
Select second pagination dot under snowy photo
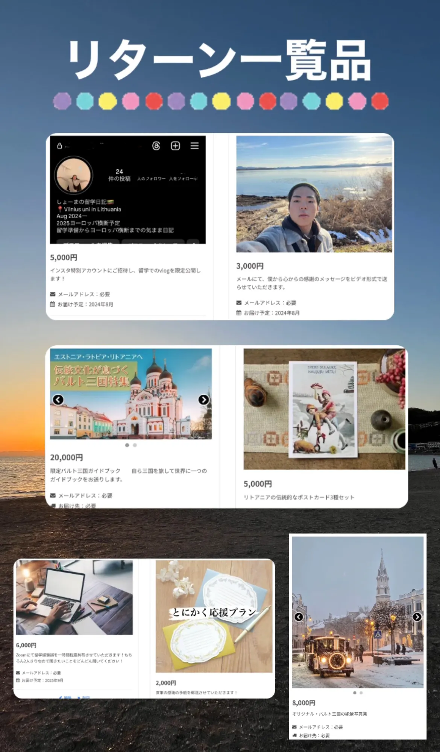tap(361, 693)
